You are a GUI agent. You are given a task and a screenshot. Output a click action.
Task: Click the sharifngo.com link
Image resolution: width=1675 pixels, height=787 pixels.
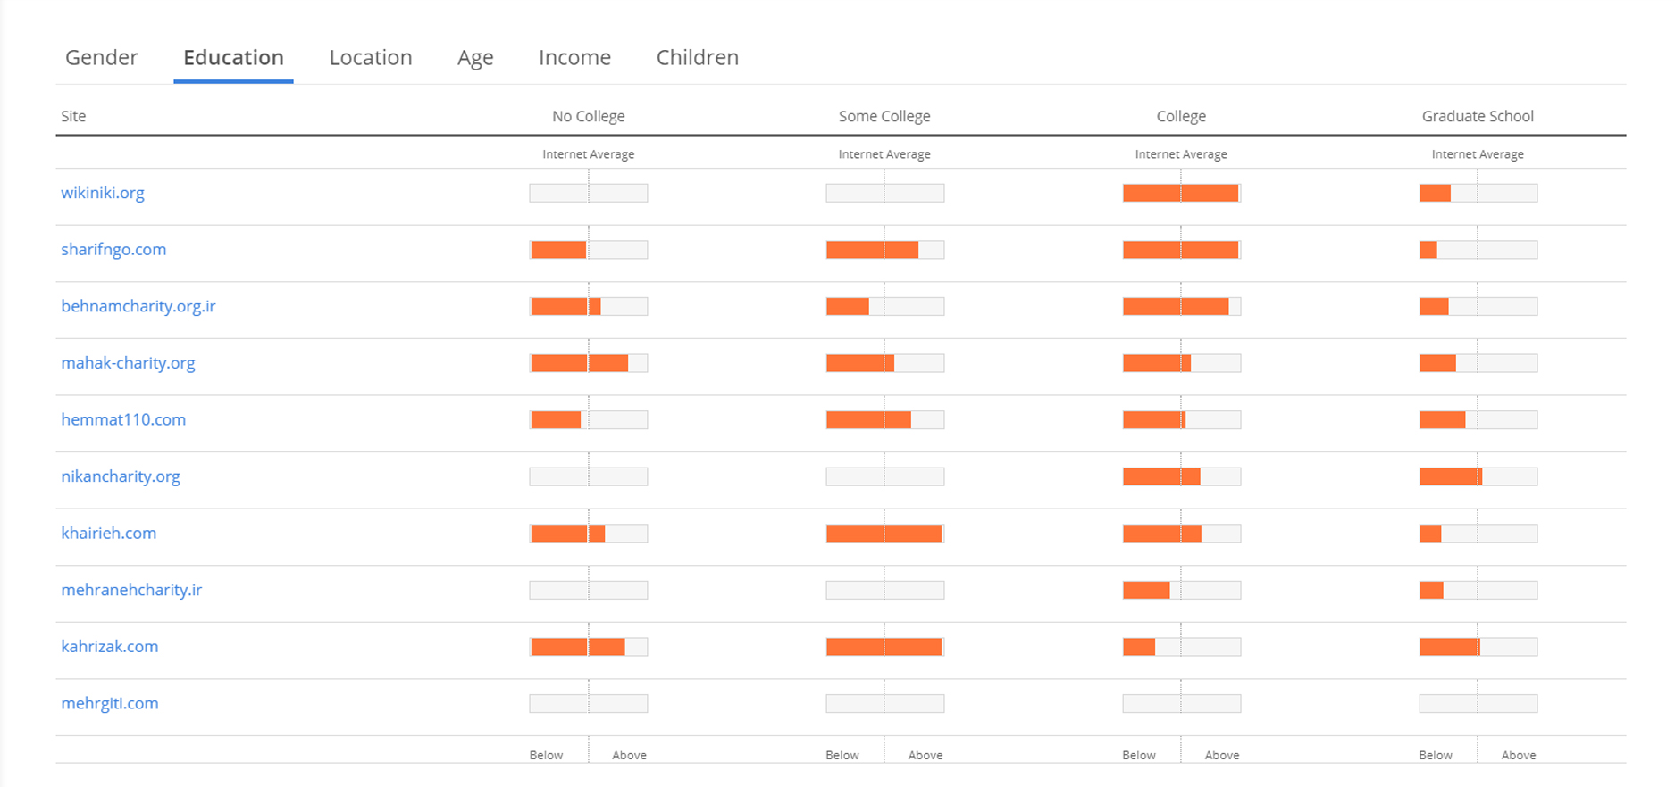point(113,250)
